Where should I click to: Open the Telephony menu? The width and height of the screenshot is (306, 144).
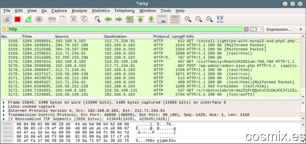point(125,11)
